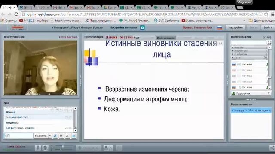Click the sort icon beside users search box

[269, 43]
